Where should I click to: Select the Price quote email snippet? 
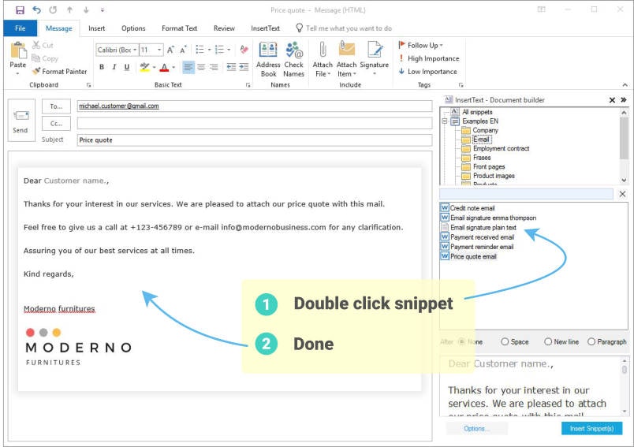click(x=469, y=257)
